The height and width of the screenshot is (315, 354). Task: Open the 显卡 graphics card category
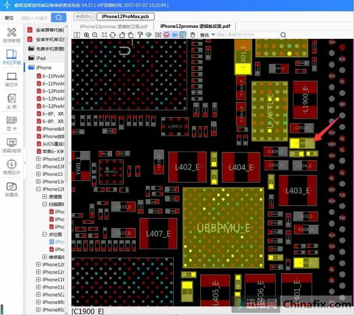12,123
